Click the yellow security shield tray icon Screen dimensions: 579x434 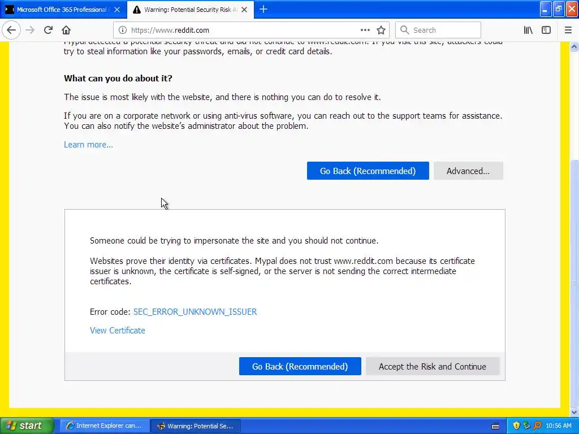point(516,426)
